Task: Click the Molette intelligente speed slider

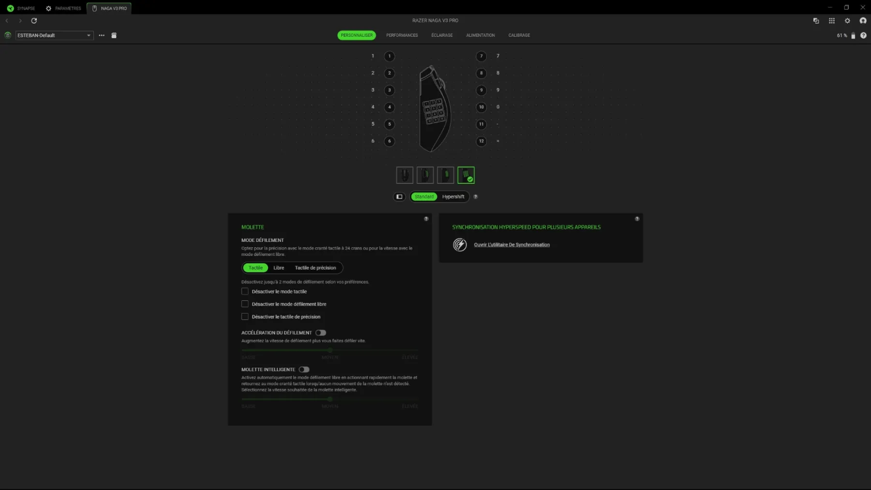Action: coord(330,399)
